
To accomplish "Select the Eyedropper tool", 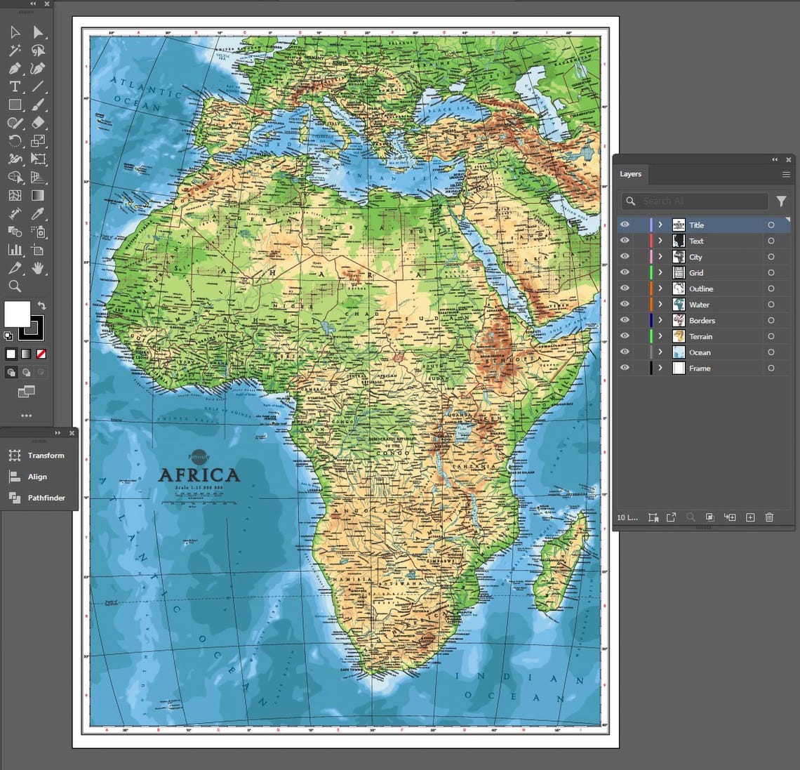I will click(38, 214).
